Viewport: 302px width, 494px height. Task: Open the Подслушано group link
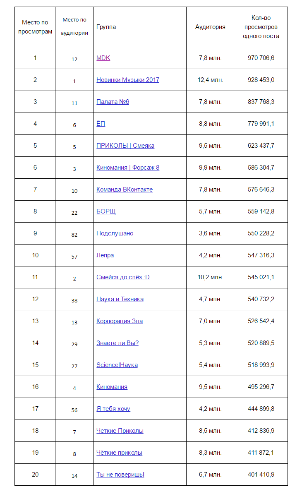pyautogui.click(x=115, y=233)
